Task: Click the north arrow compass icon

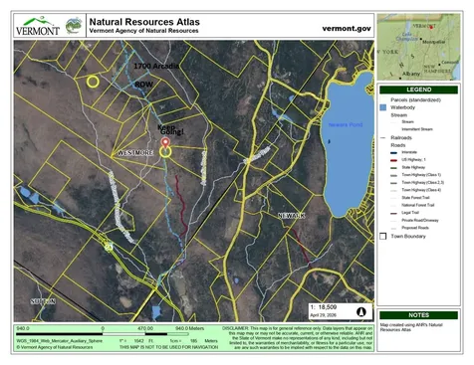Action: click(361, 311)
